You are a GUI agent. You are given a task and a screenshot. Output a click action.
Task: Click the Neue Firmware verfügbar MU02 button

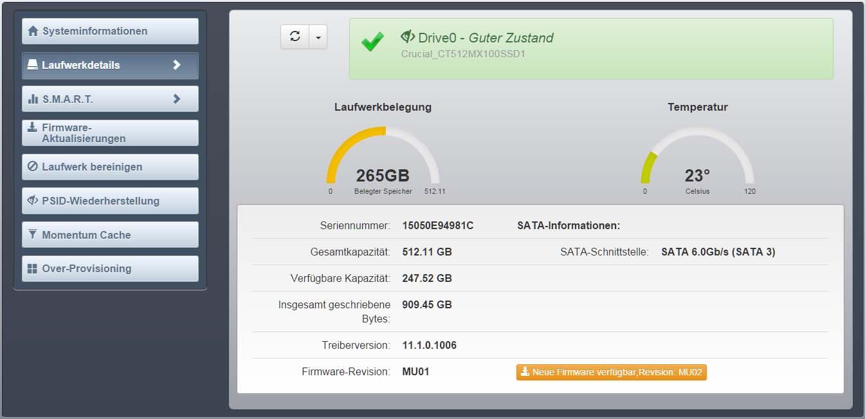coord(611,372)
